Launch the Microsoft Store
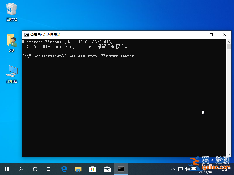The height and width of the screenshot is (175, 234). point(92,169)
